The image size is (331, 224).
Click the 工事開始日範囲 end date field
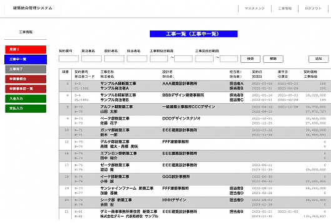pyautogui.click(x=184, y=58)
